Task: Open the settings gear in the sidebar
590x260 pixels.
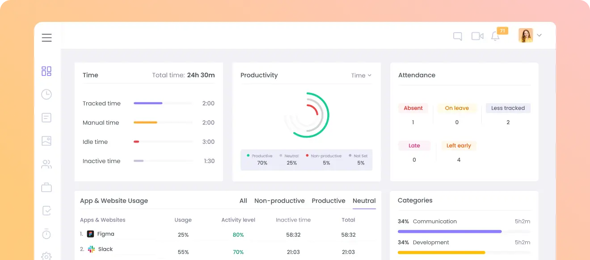Action: point(46,256)
